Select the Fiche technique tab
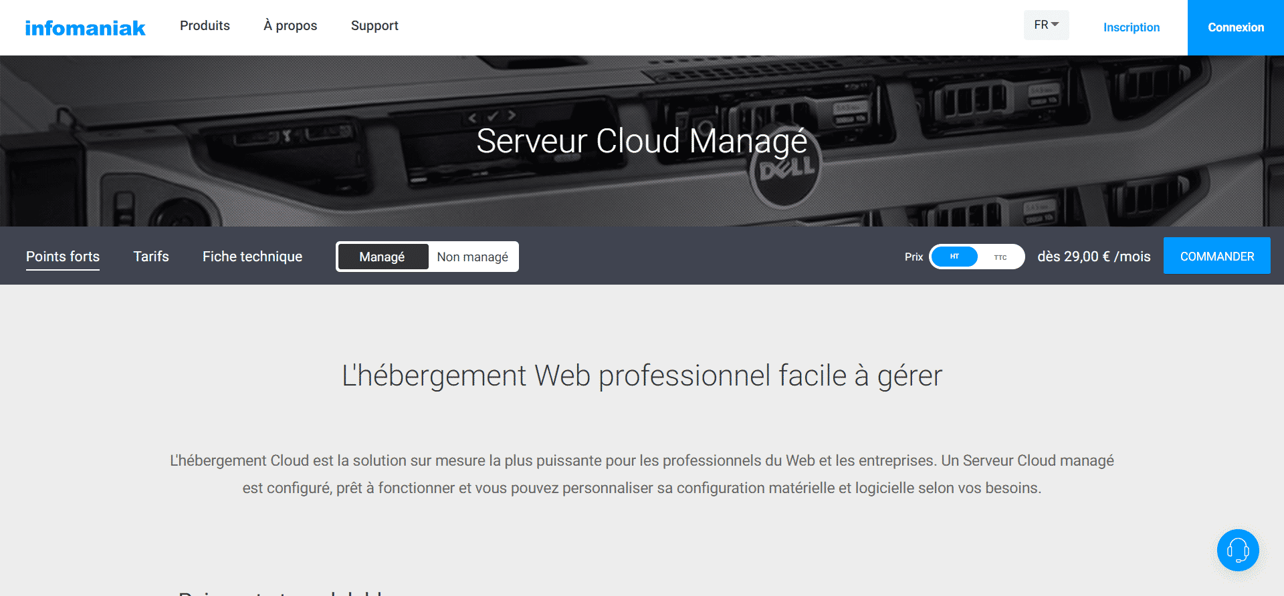1284x596 pixels. click(x=252, y=257)
